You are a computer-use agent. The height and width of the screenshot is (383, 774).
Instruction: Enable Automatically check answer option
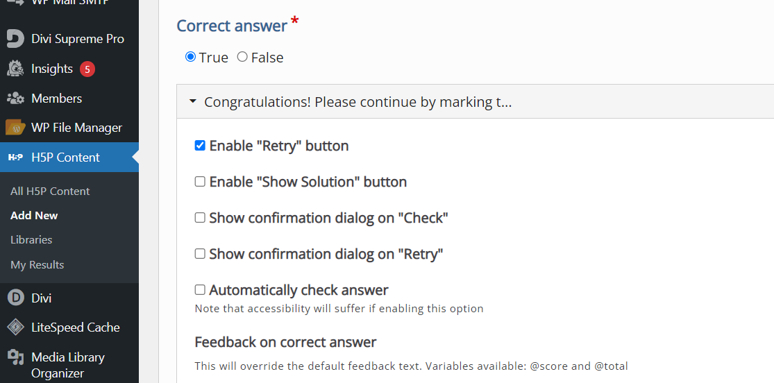(x=200, y=290)
